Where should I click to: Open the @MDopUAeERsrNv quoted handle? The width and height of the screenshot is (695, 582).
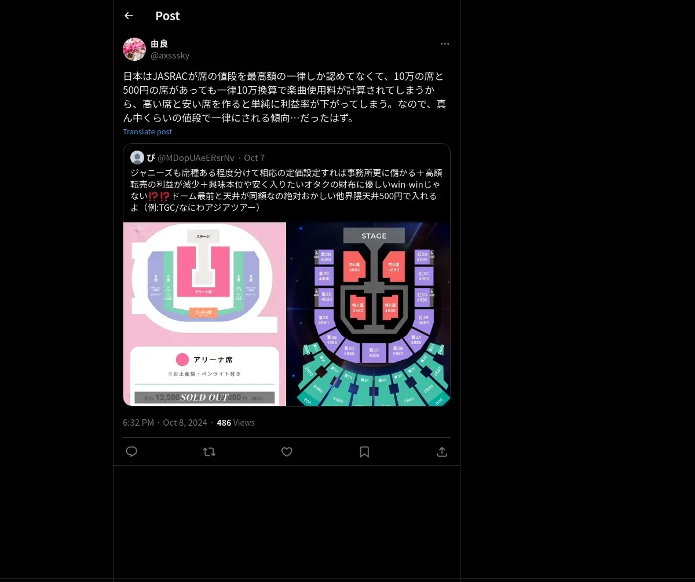pyautogui.click(x=196, y=158)
